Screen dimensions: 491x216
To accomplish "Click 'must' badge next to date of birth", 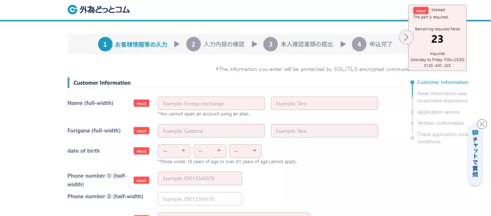I will [x=141, y=151].
